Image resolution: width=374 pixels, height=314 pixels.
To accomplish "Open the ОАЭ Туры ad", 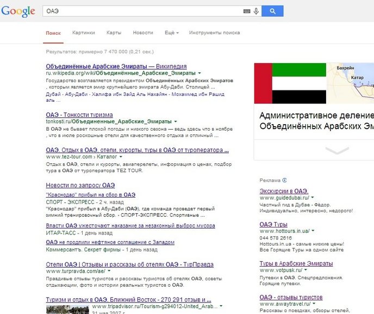I will click(x=273, y=224).
